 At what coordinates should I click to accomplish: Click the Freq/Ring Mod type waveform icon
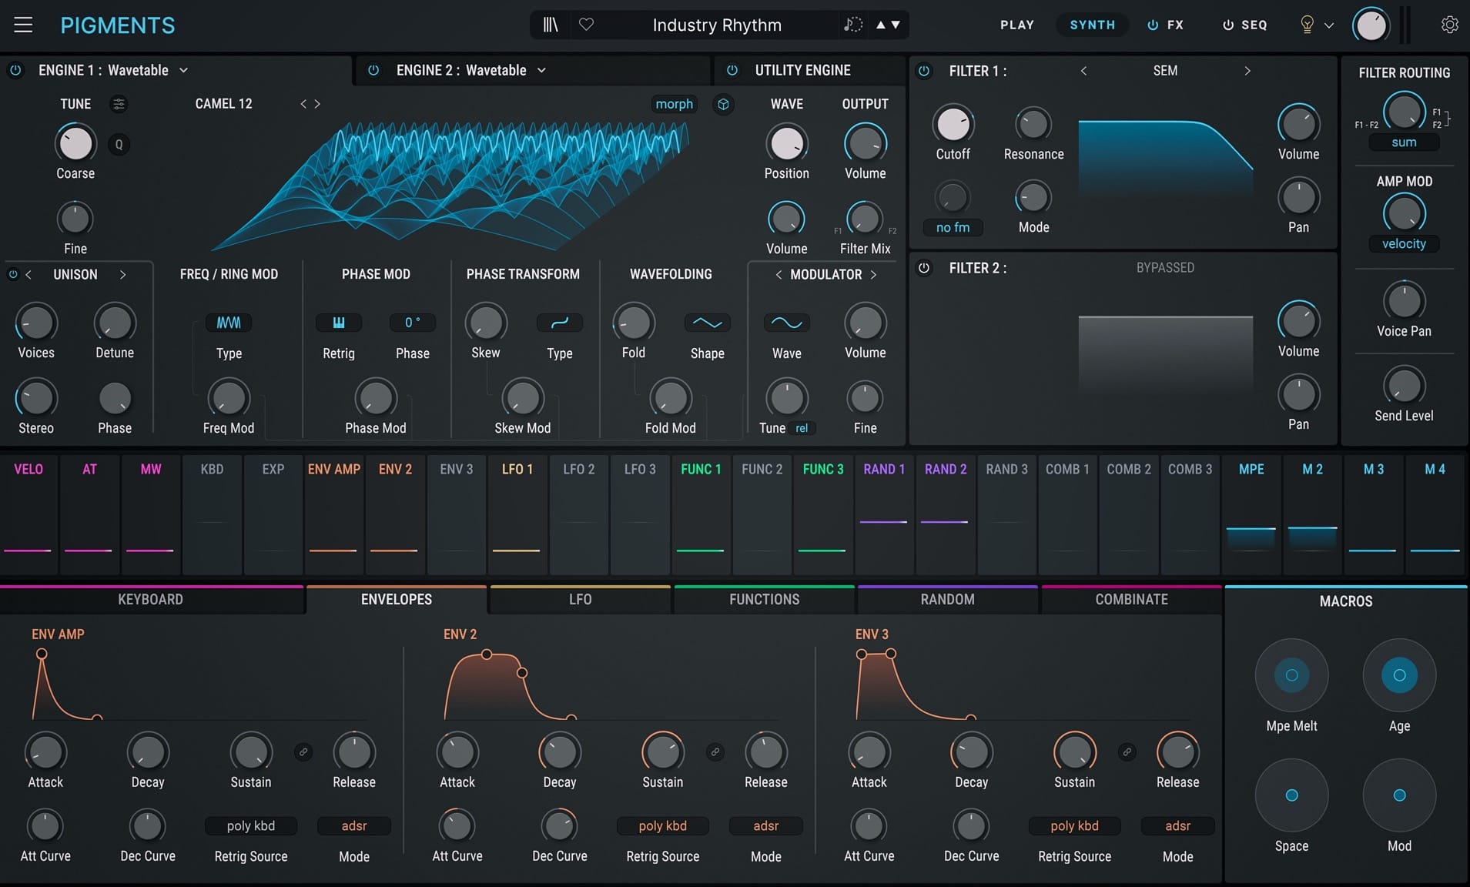229,323
